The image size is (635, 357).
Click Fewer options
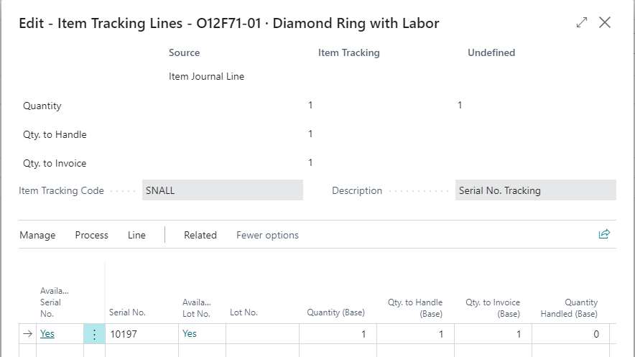[267, 235]
